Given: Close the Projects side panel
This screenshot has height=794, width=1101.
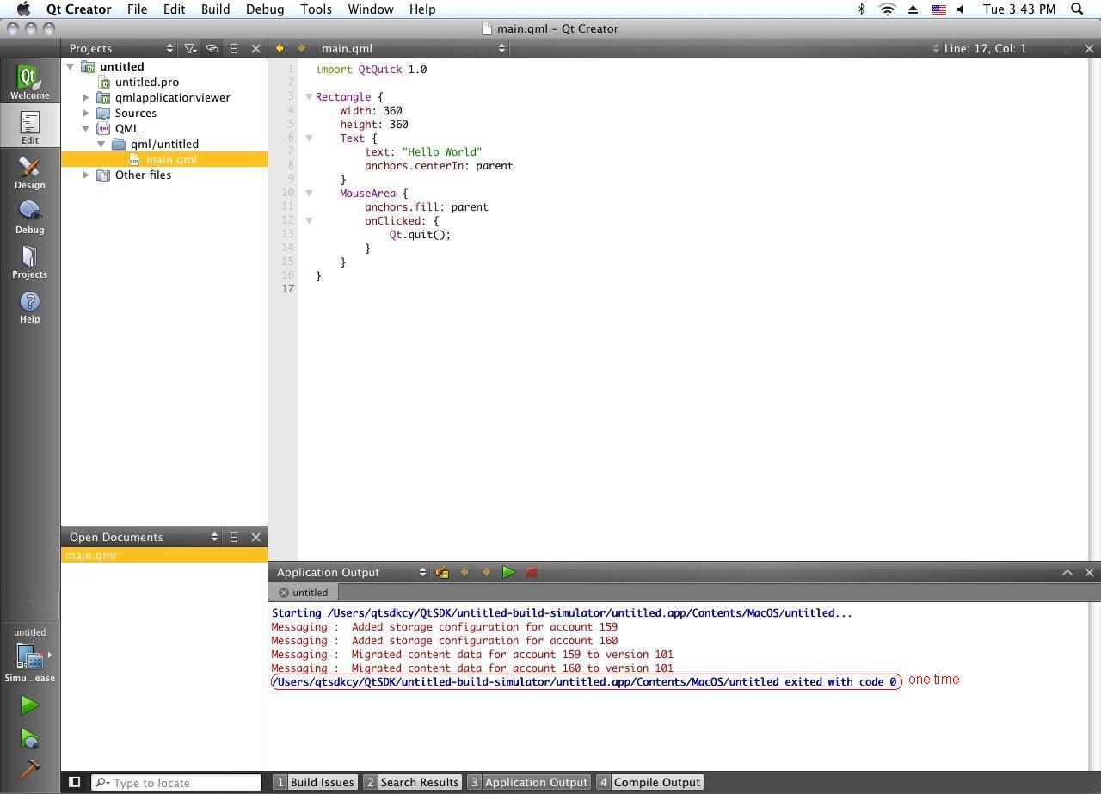Looking at the screenshot, I should tap(255, 48).
